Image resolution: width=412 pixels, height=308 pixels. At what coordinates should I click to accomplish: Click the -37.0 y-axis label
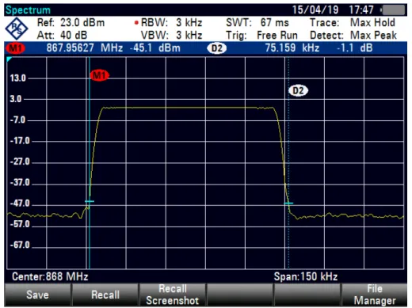(20, 182)
